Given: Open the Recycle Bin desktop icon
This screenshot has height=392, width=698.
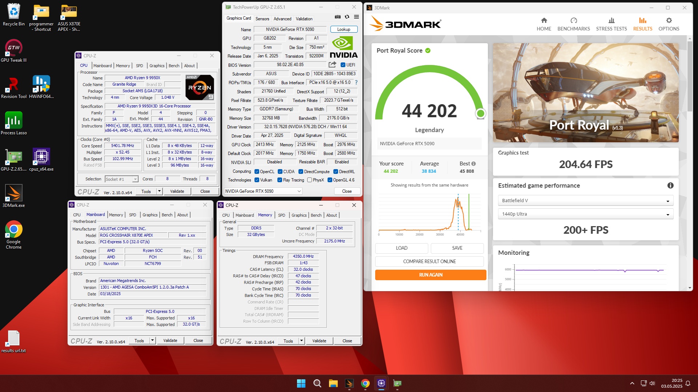Looking at the screenshot, I should tap(14, 15).
